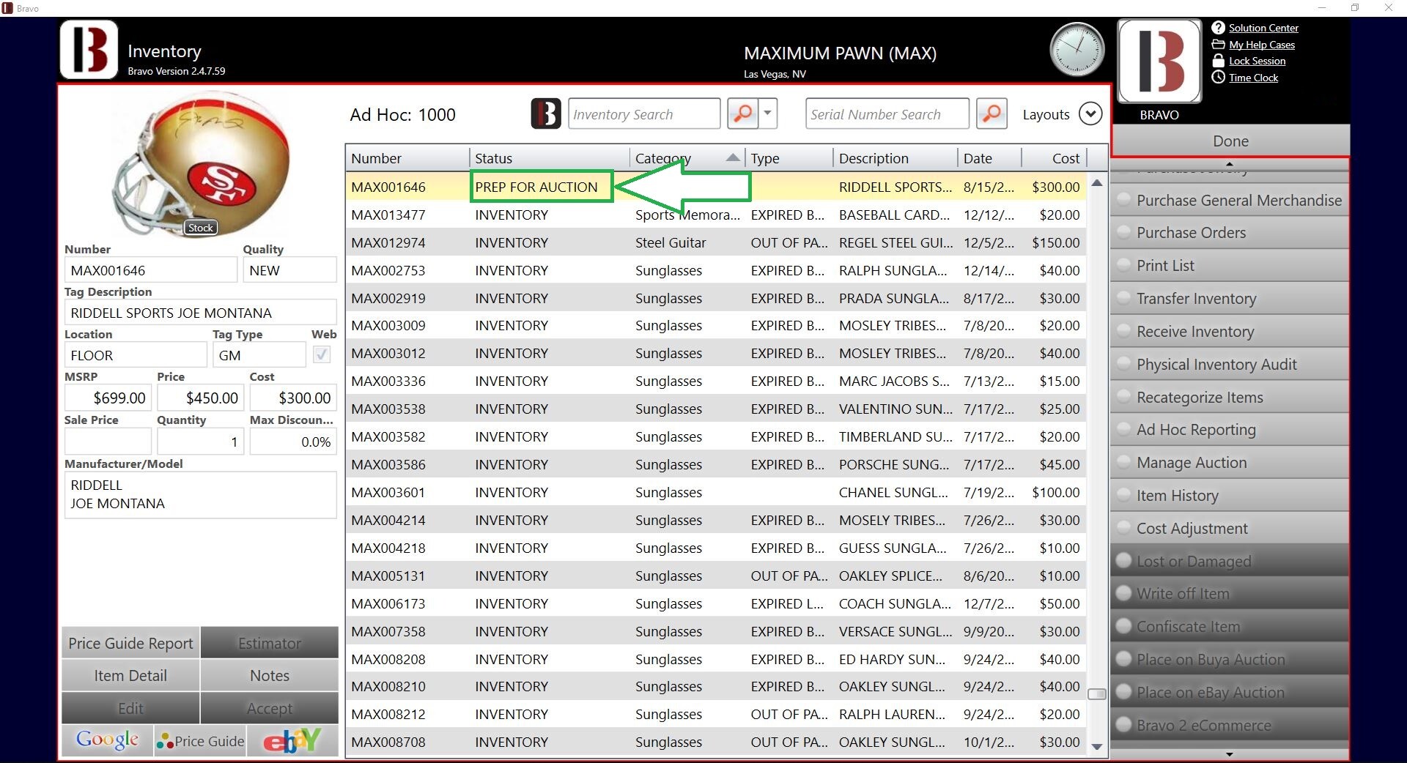Sort by Number column header

407,157
